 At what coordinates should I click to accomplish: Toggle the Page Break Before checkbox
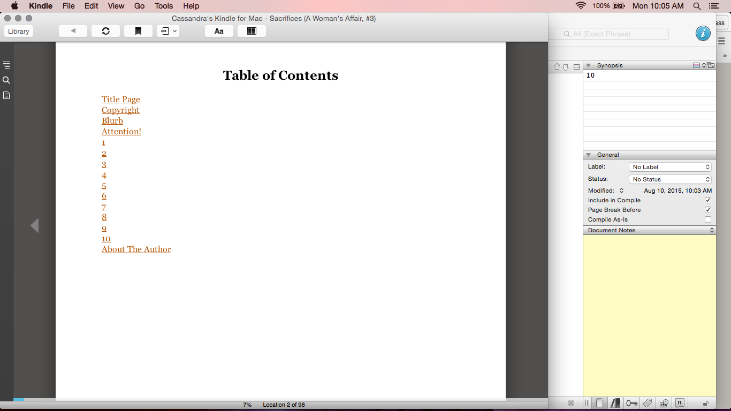pos(708,210)
